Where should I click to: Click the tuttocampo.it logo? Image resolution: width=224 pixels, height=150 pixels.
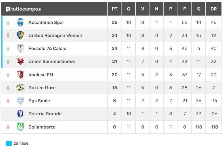[x=24, y=9]
